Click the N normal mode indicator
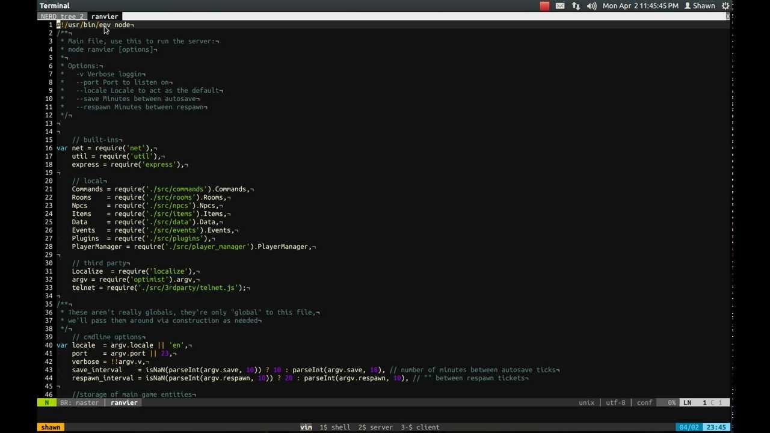 (x=47, y=402)
